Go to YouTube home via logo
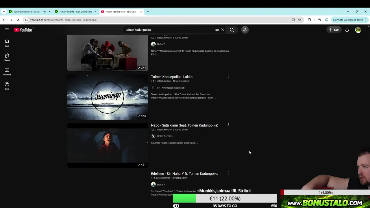The image size is (370, 208). click(x=23, y=30)
